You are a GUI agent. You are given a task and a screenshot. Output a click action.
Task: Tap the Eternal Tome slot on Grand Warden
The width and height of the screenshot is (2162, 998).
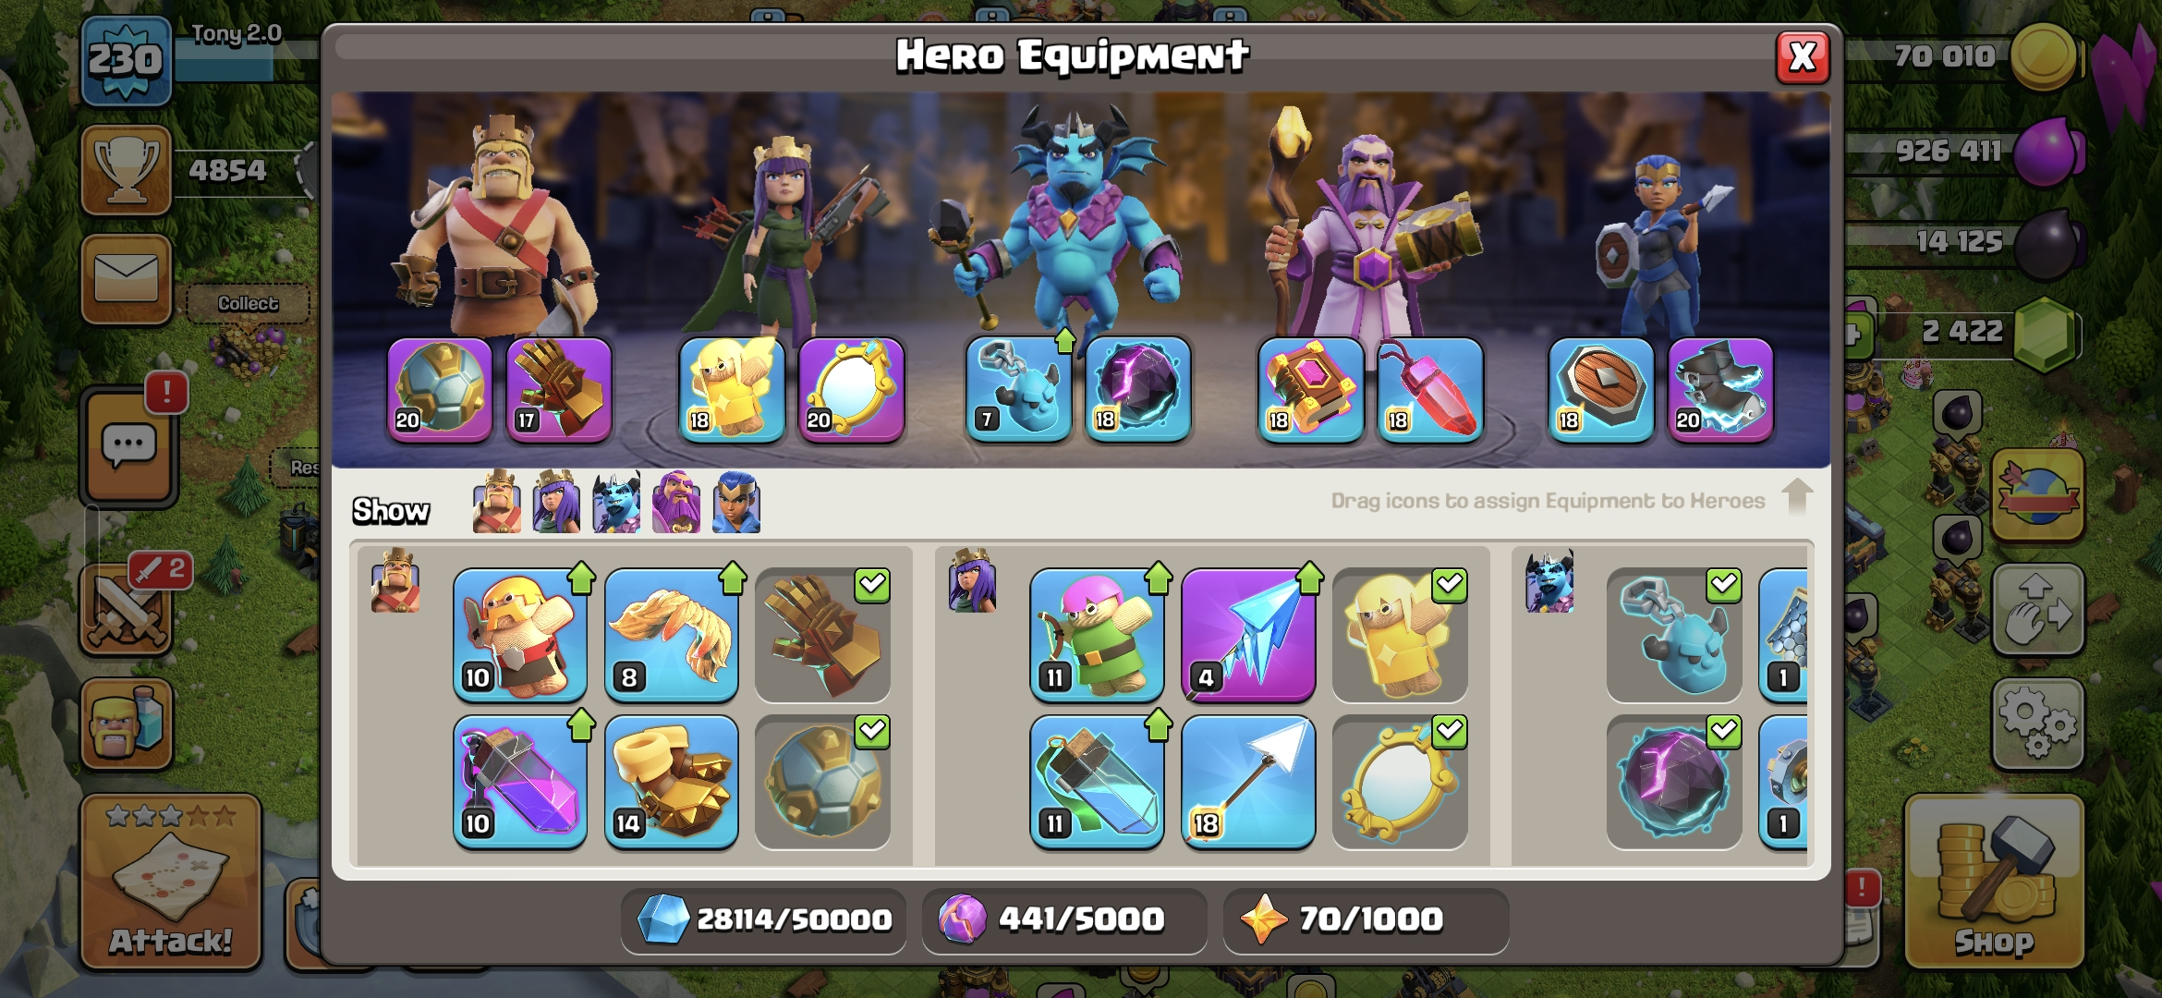click(1310, 390)
